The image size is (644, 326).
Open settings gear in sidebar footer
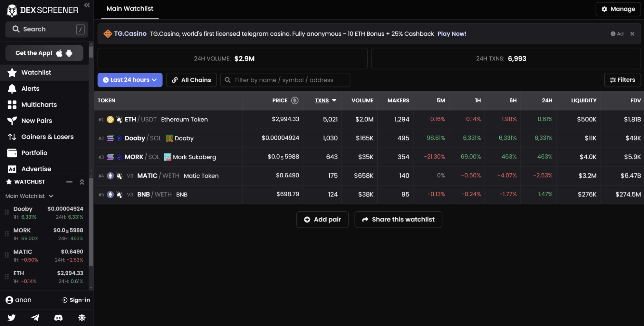tap(82, 318)
